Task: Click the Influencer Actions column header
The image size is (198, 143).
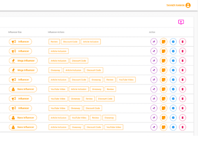Action: tap(56, 32)
